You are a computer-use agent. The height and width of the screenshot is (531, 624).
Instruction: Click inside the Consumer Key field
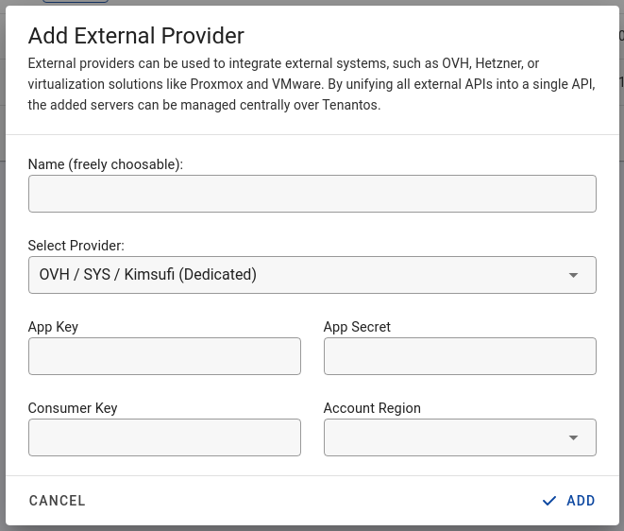click(164, 437)
